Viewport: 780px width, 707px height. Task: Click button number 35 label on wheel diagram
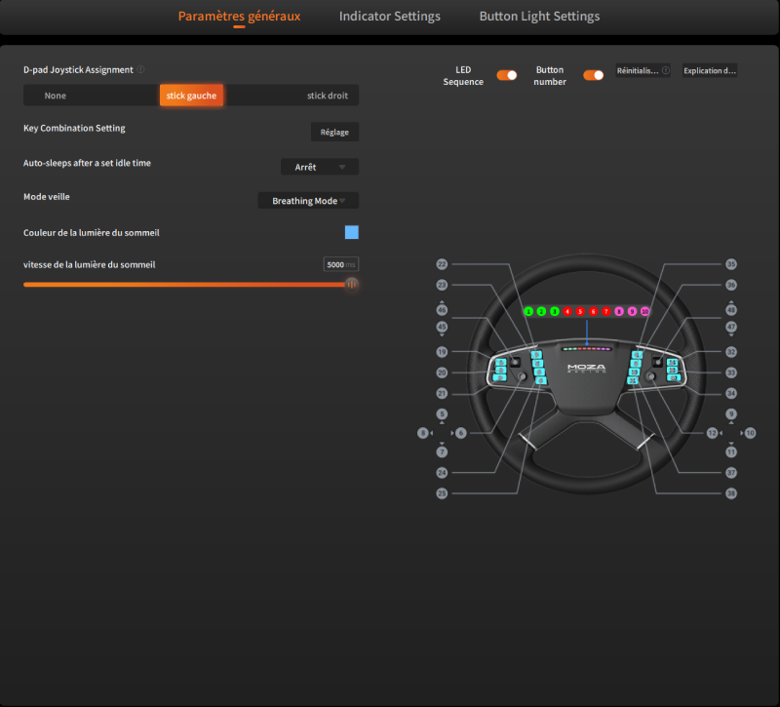click(x=731, y=264)
